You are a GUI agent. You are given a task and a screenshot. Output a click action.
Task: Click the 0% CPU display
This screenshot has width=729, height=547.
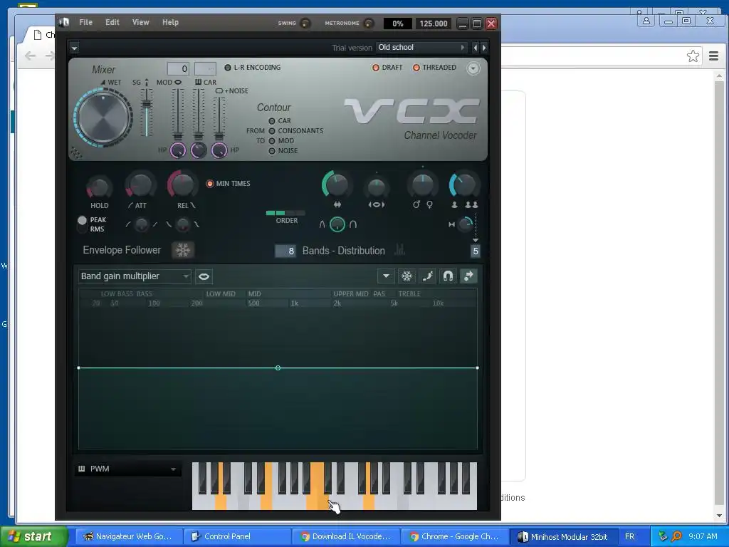point(397,24)
